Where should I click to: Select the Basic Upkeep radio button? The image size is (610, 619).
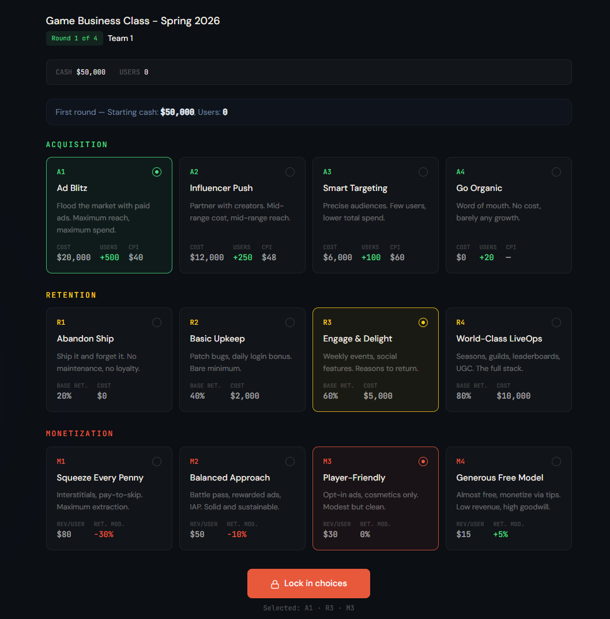(x=290, y=322)
